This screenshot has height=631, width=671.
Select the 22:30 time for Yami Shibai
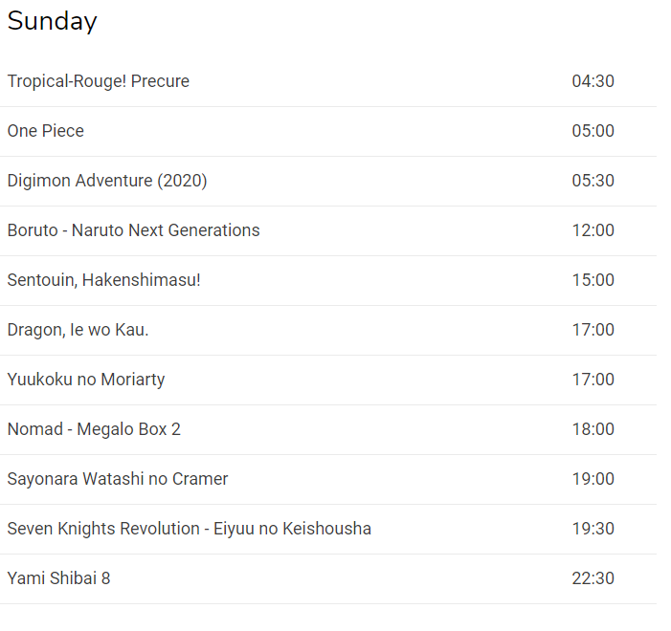coord(593,578)
